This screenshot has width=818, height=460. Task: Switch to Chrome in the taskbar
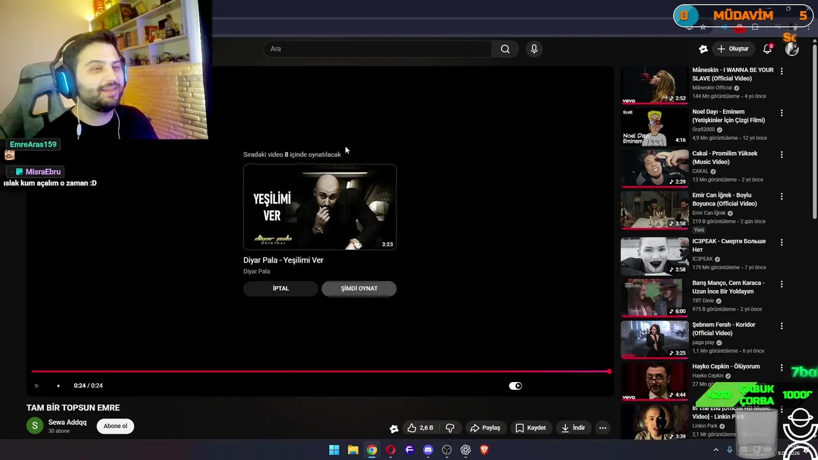(x=372, y=450)
